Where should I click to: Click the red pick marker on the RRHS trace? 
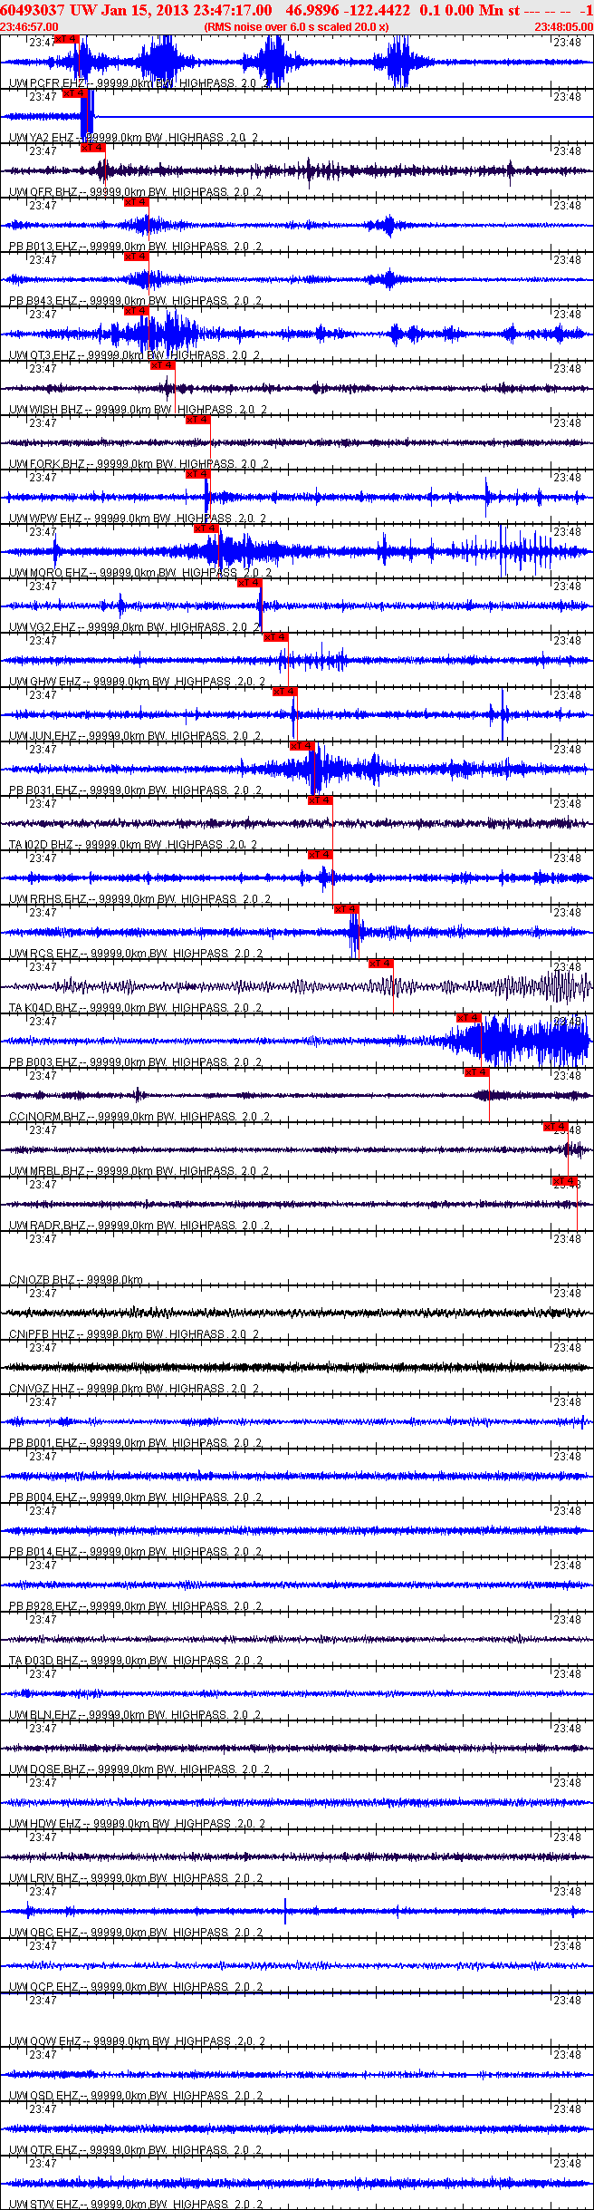pos(321,855)
